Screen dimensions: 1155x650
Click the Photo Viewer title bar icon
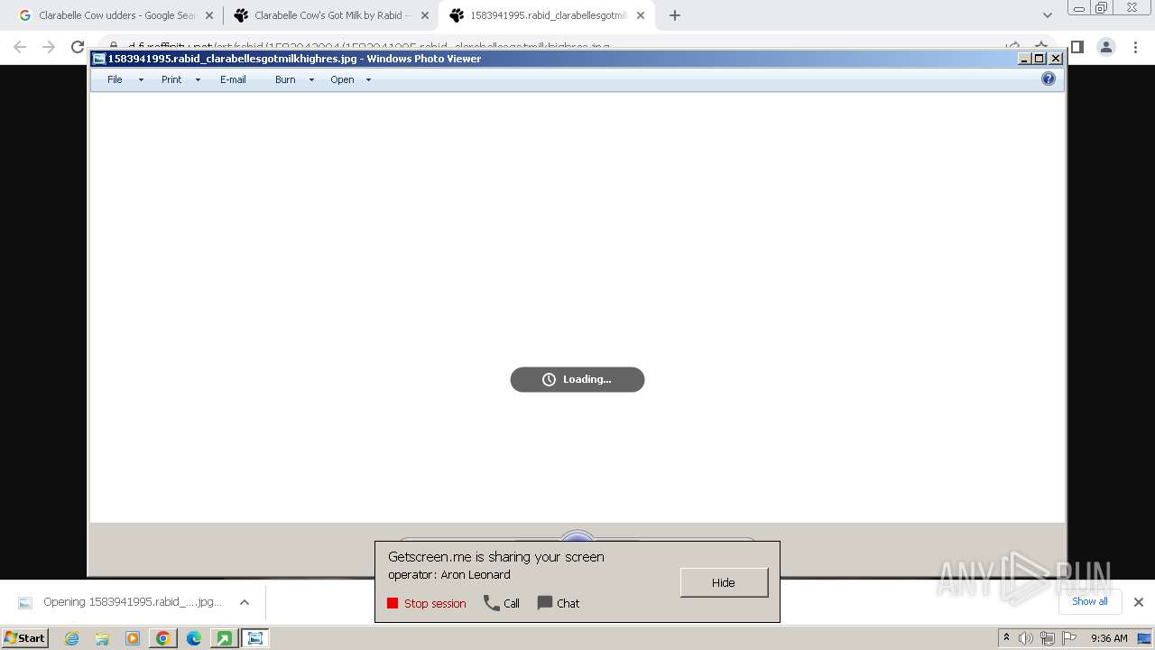pos(98,59)
